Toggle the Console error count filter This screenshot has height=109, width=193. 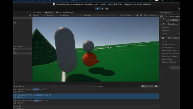pyautogui.click(x=157, y=86)
